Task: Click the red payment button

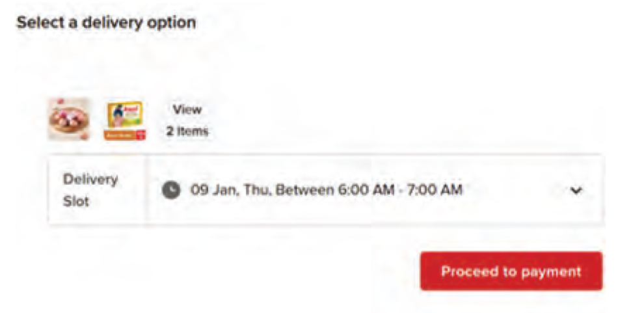Action: pyautogui.click(x=511, y=271)
